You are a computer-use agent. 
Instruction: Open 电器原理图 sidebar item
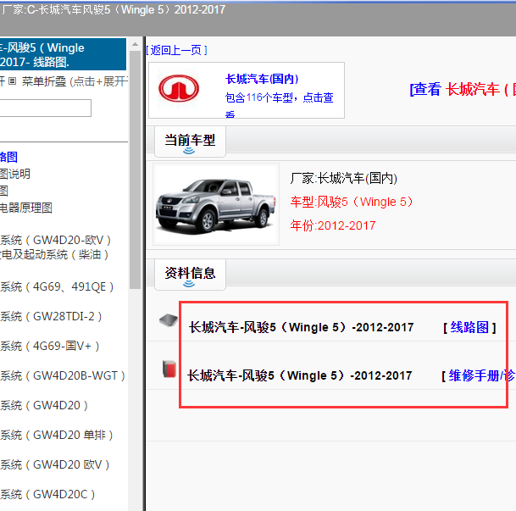(26, 208)
